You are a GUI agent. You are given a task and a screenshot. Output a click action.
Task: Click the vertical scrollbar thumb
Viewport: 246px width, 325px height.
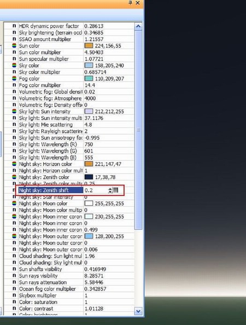(x=138, y=130)
